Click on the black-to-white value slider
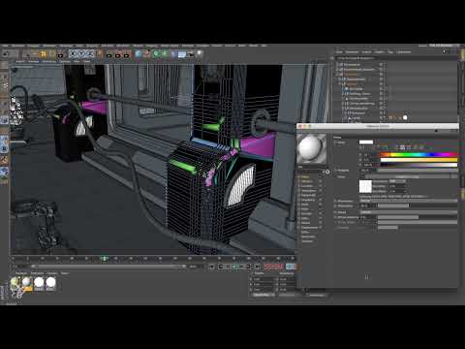 pyautogui.click(x=418, y=165)
